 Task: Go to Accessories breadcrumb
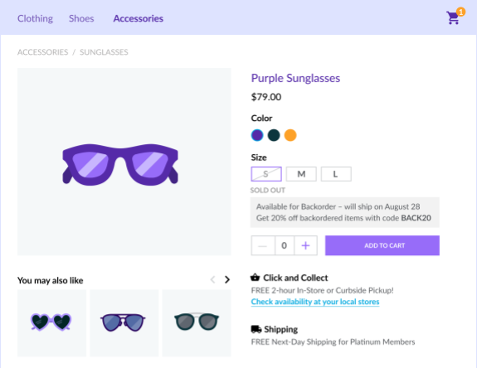(42, 52)
